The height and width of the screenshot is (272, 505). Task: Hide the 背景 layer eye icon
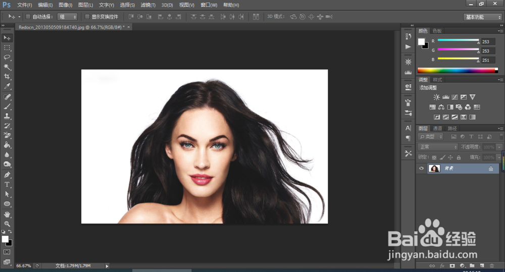coord(421,168)
